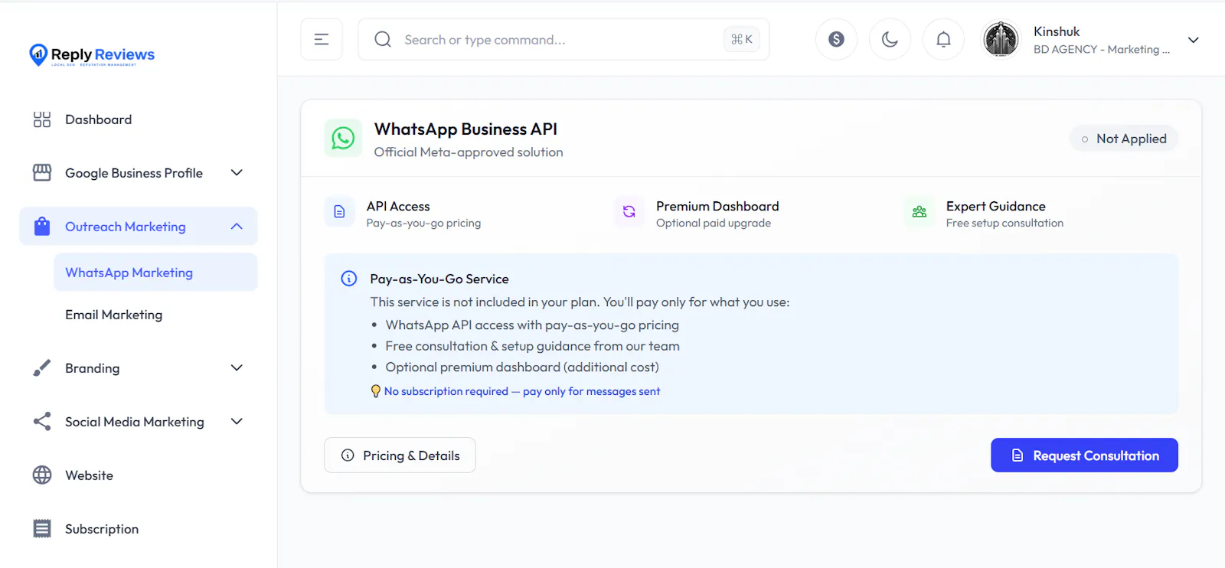
Task: Click the Outreach Marketing bag icon
Action: (42, 227)
